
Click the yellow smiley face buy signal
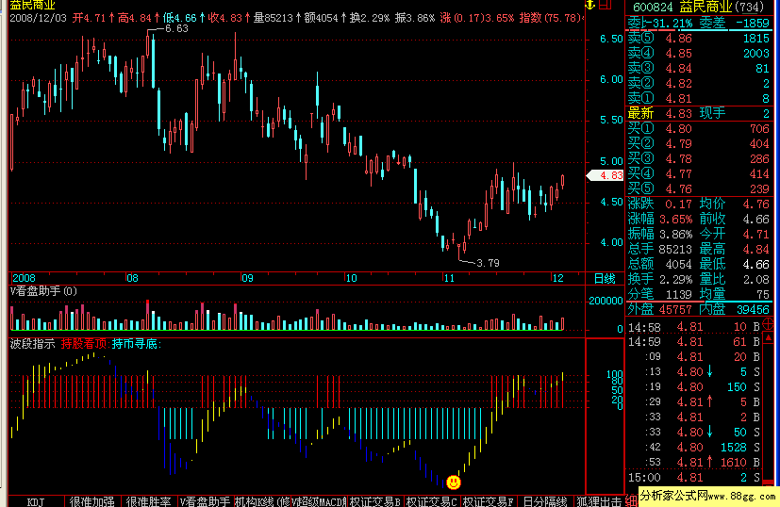point(453,482)
